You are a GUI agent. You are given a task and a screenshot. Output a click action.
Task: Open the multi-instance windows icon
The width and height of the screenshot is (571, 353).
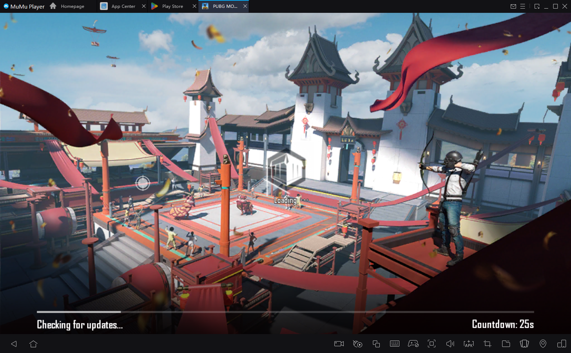pyautogui.click(x=376, y=344)
